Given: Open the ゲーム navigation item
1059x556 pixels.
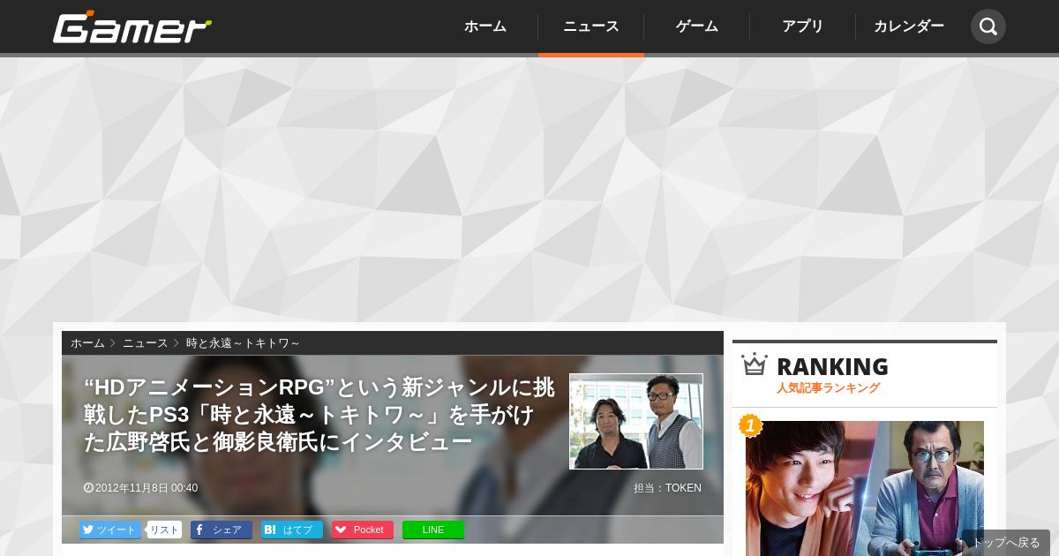Looking at the screenshot, I should (x=697, y=26).
